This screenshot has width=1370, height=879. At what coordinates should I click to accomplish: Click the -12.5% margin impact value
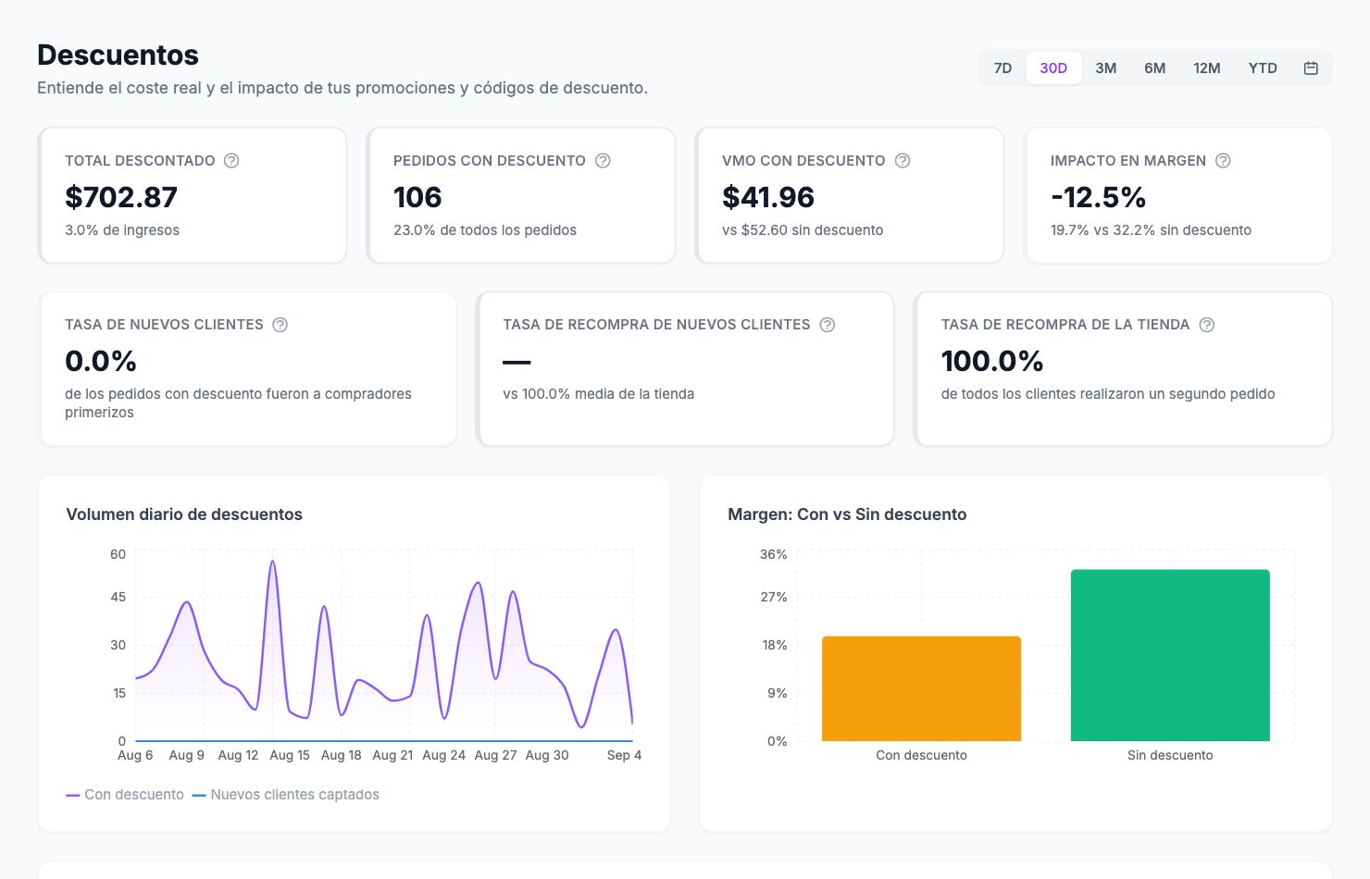[1098, 197]
